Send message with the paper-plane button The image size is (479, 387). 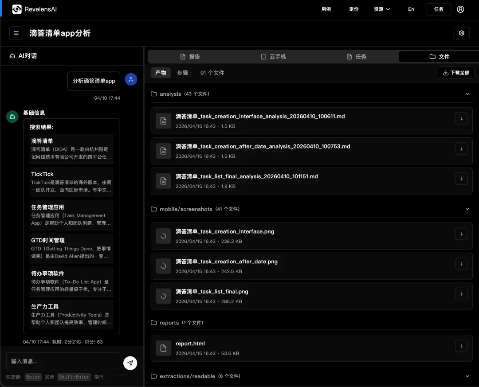point(130,363)
